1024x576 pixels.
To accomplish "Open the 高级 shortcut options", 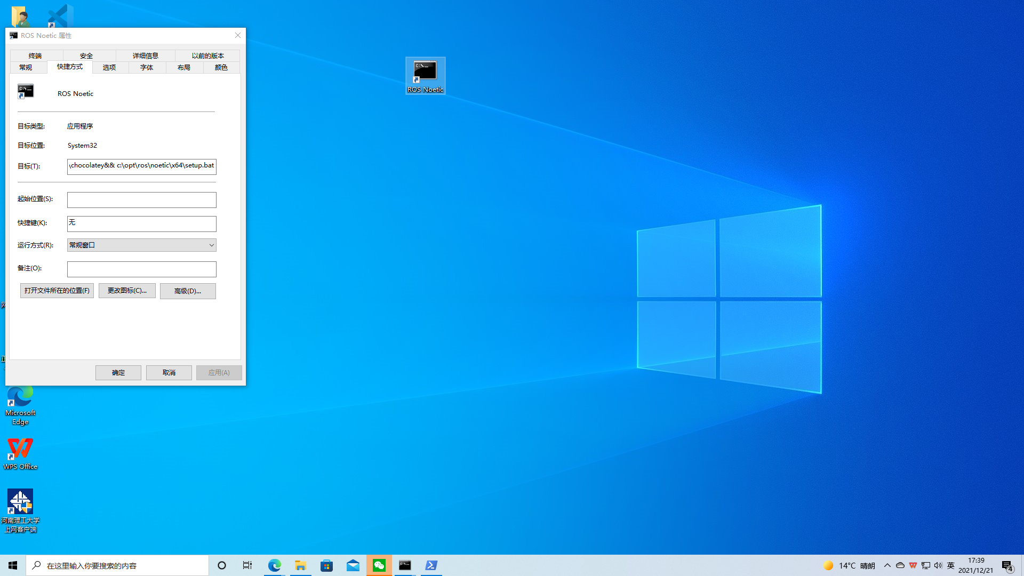I will pyautogui.click(x=188, y=291).
